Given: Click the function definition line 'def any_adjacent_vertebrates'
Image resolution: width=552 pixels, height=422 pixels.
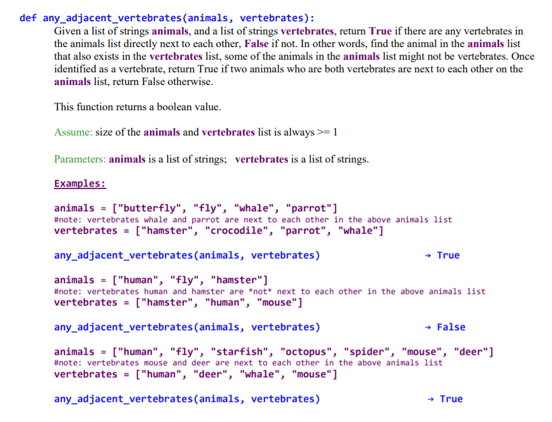Looking at the screenshot, I should pos(167,18).
